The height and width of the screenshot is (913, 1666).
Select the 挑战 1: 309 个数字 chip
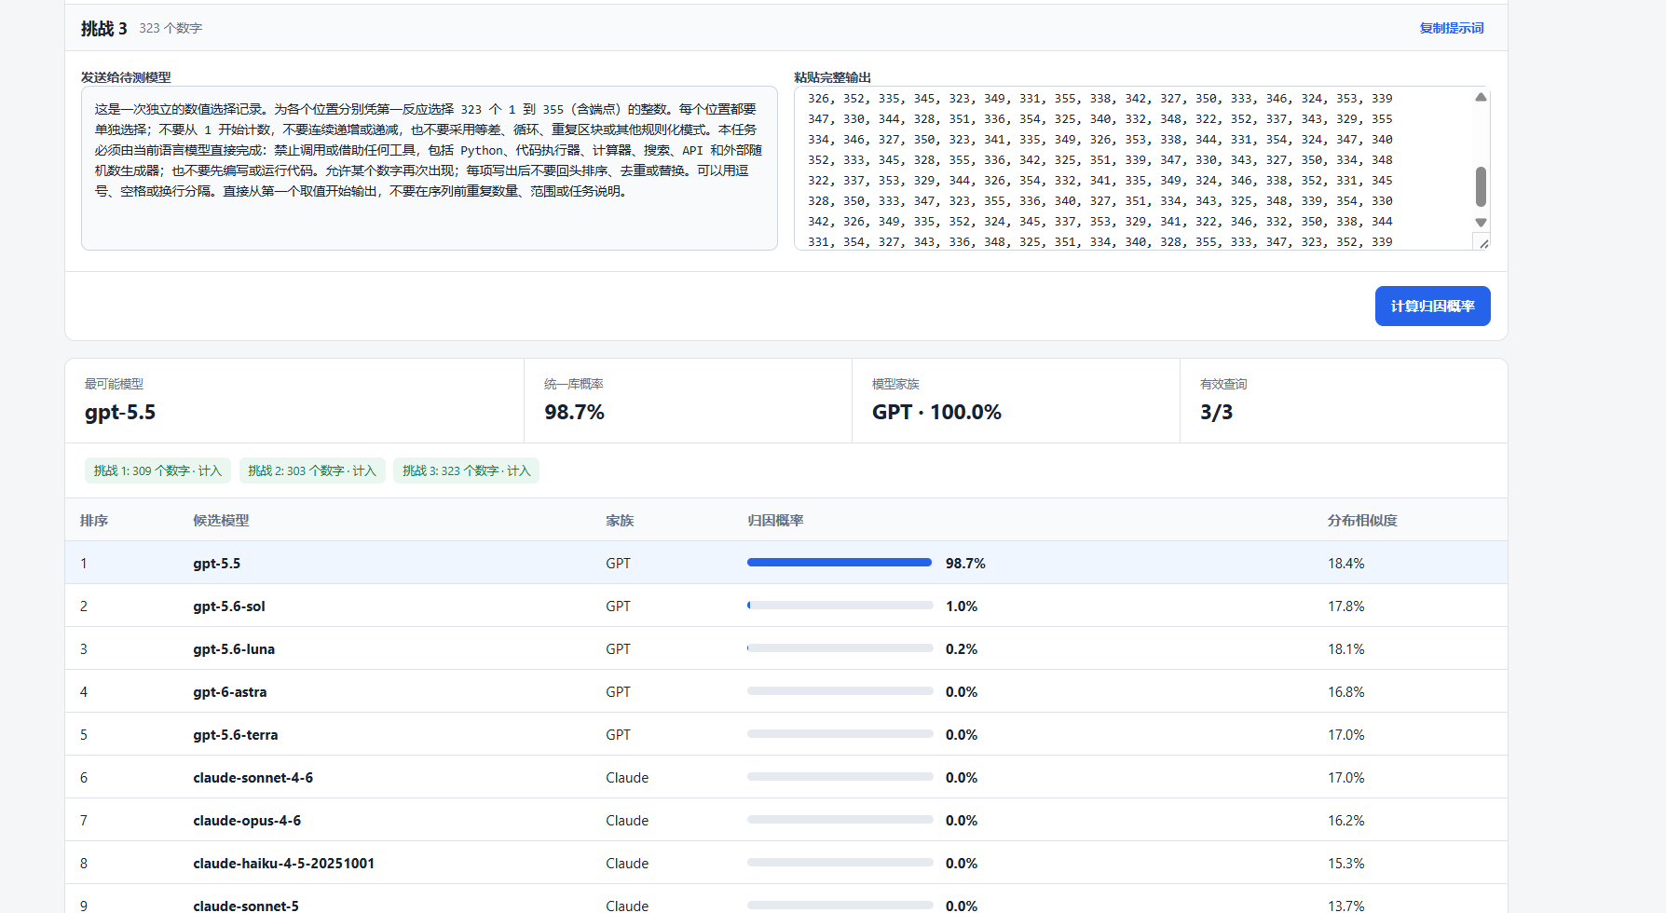click(x=157, y=470)
